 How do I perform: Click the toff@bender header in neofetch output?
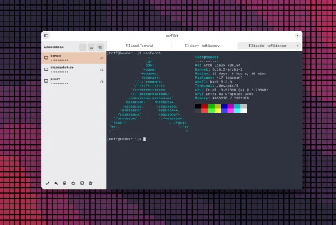click(x=206, y=57)
